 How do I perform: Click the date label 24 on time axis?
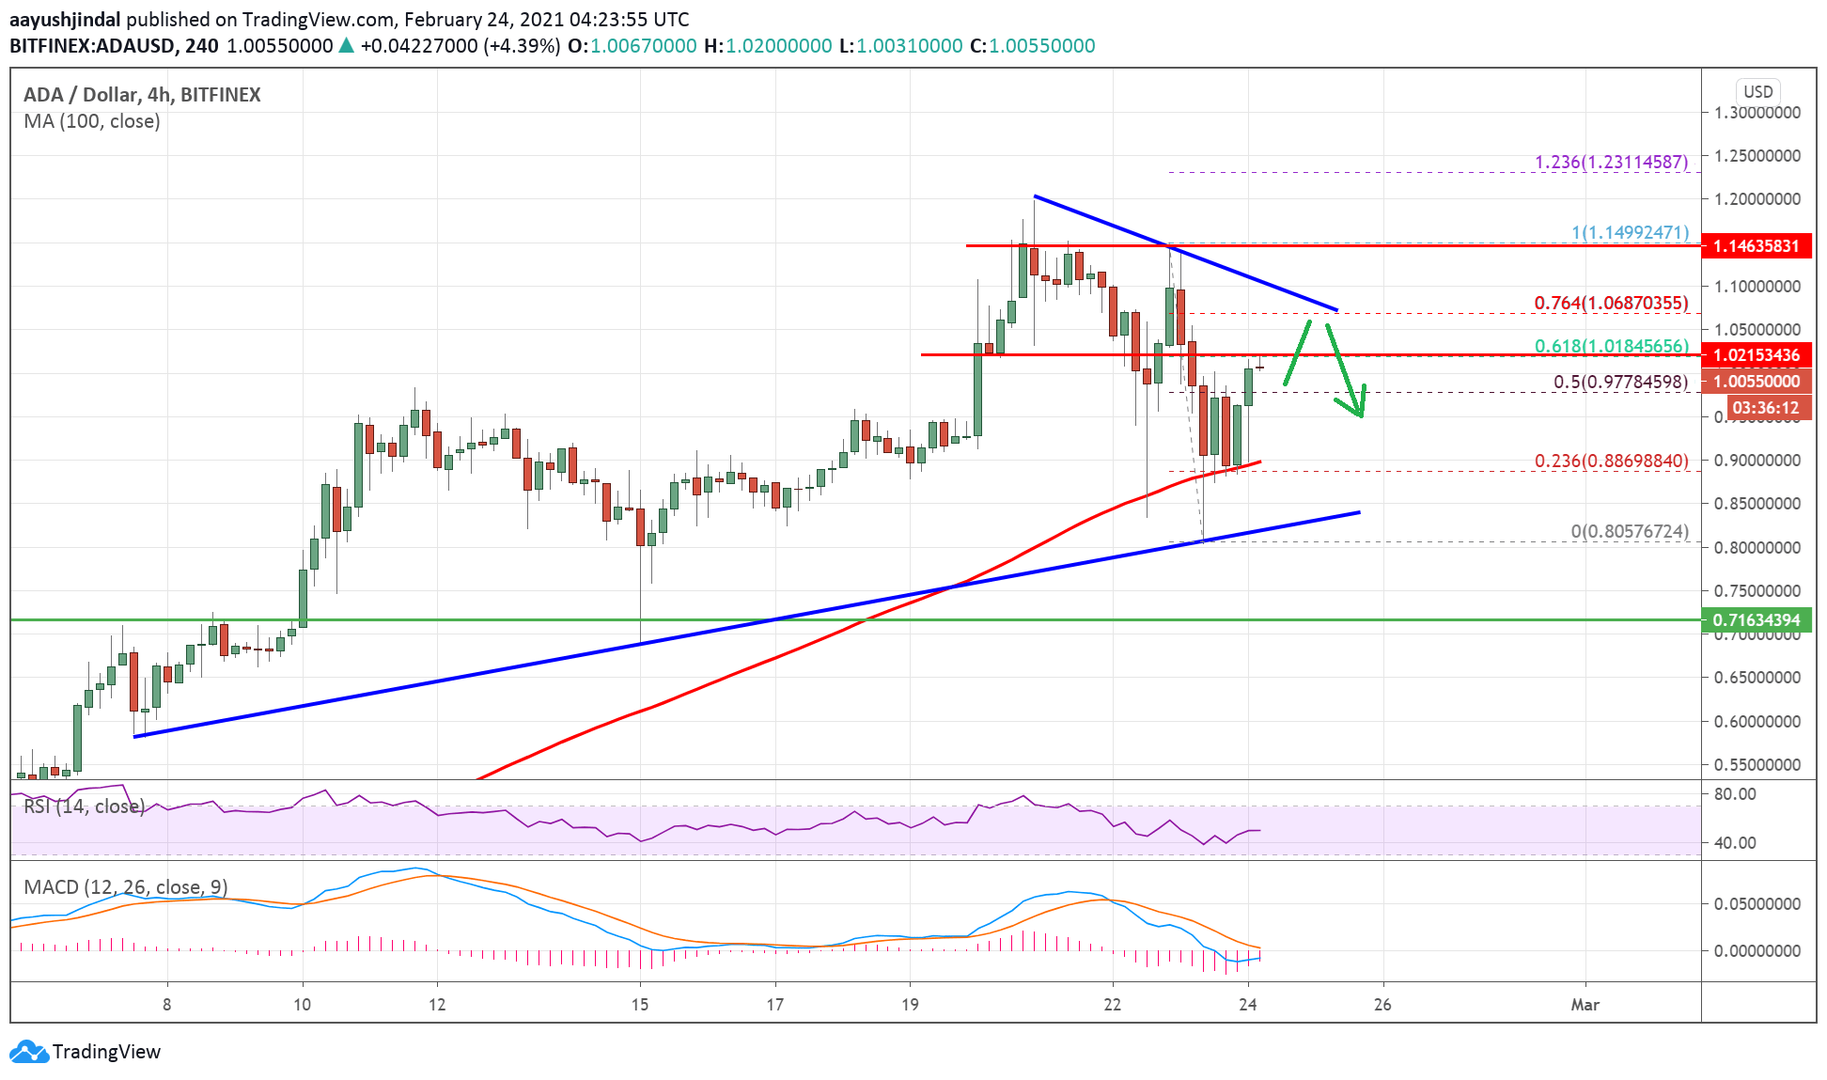pyautogui.click(x=1248, y=1004)
